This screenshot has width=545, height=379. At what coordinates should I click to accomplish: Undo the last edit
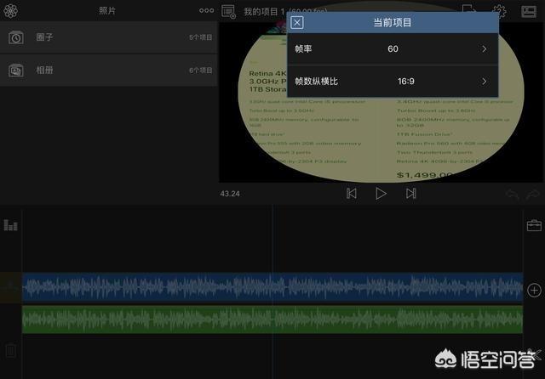click(x=513, y=195)
